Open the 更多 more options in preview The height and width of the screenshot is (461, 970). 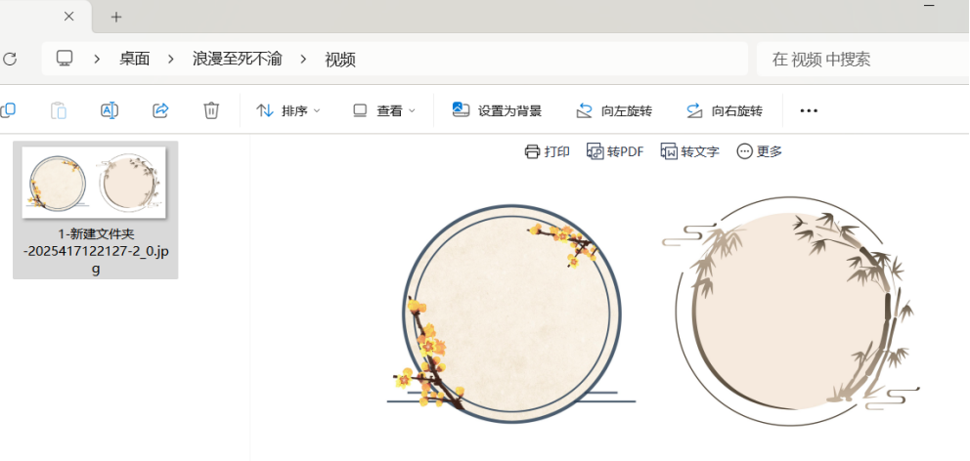click(x=760, y=151)
